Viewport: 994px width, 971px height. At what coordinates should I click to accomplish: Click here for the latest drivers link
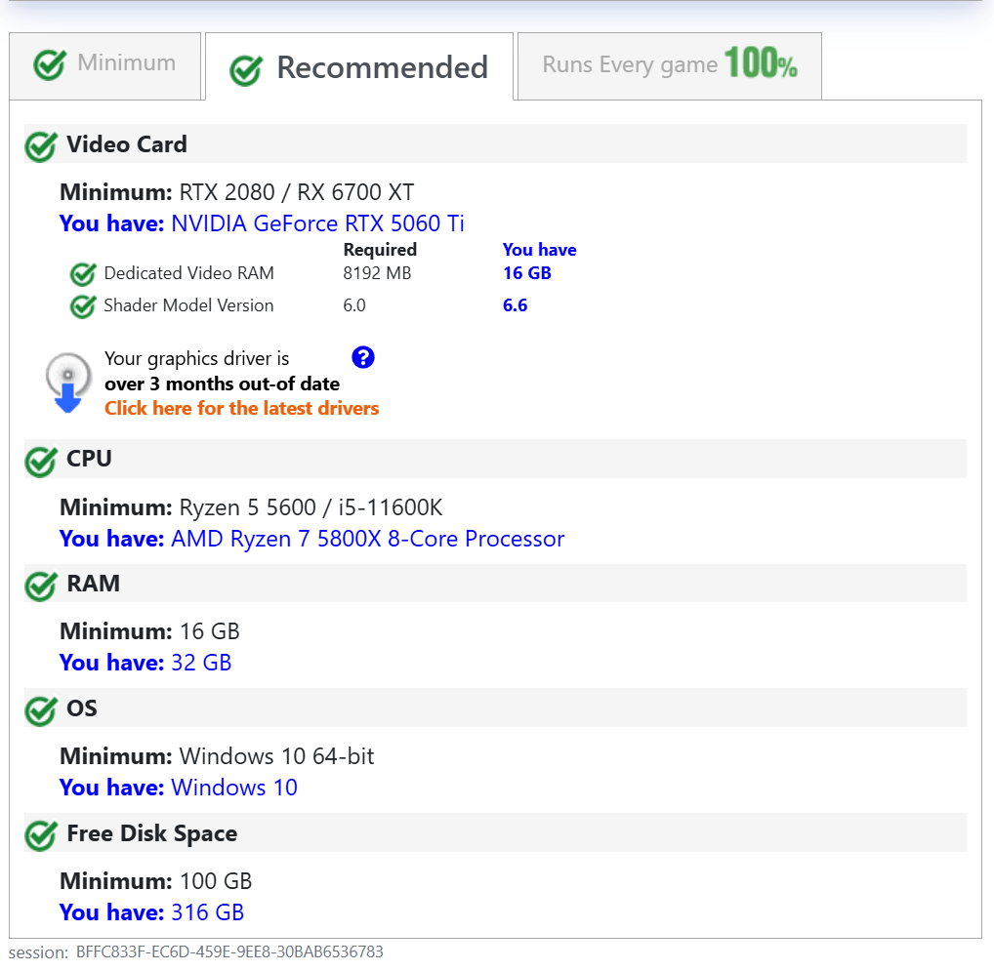click(241, 408)
